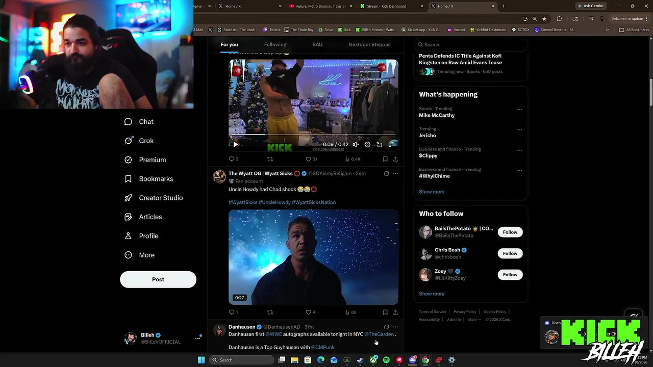Open Creator Studio in the sidebar
This screenshot has height=367, width=653.
click(154, 198)
